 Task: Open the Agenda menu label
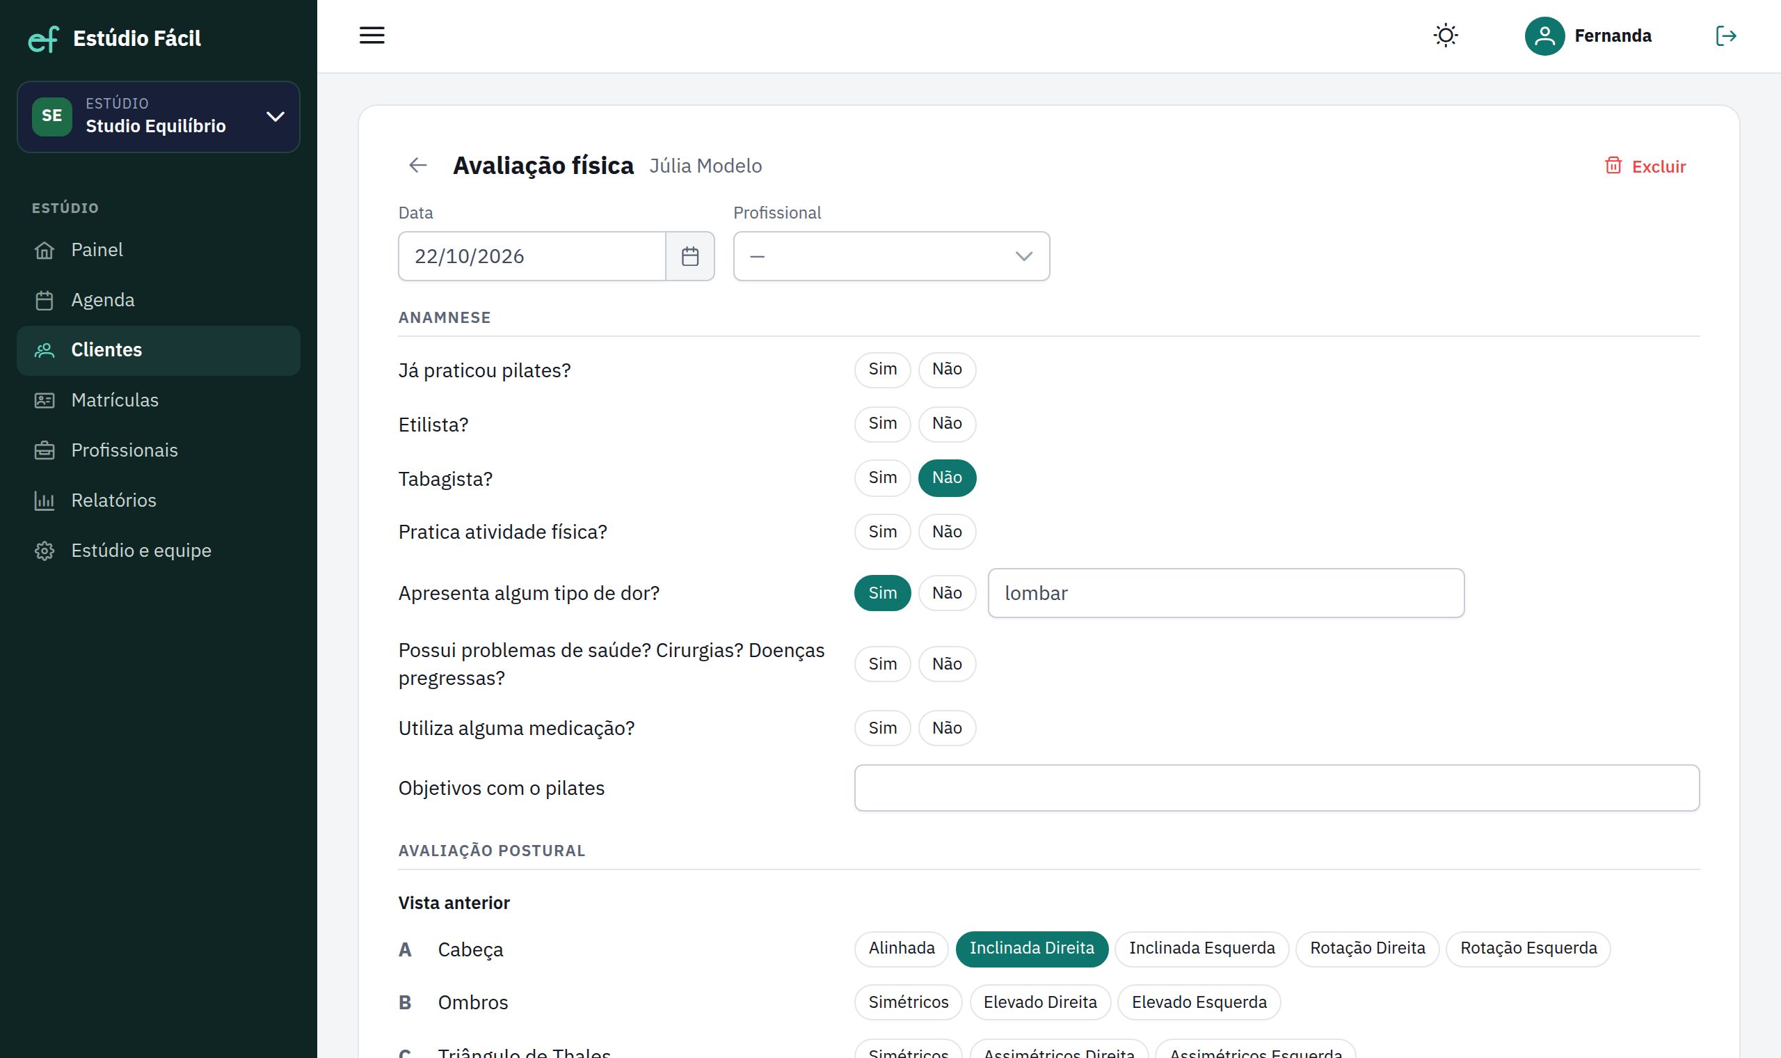click(x=102, y=300)
